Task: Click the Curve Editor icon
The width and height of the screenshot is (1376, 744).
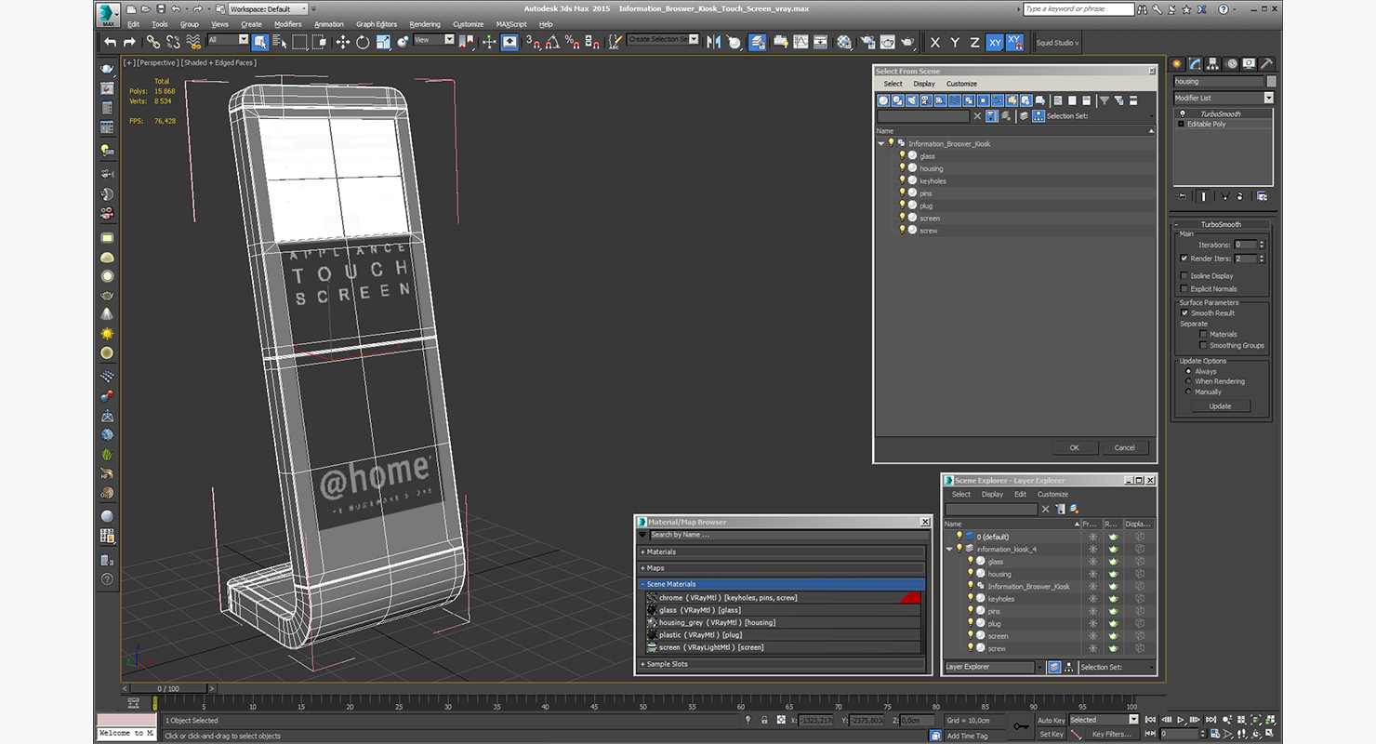Action: 800,42
